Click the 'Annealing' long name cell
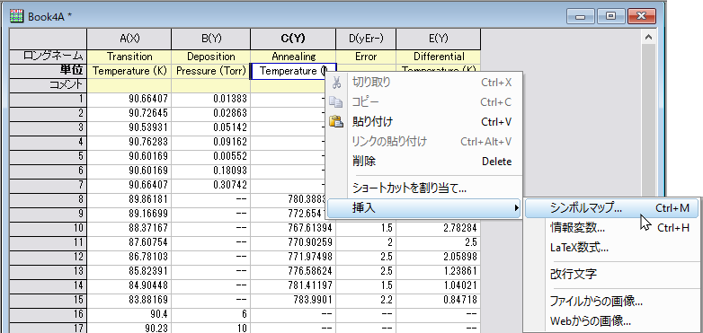703x333 pixels. click(293, 57)
